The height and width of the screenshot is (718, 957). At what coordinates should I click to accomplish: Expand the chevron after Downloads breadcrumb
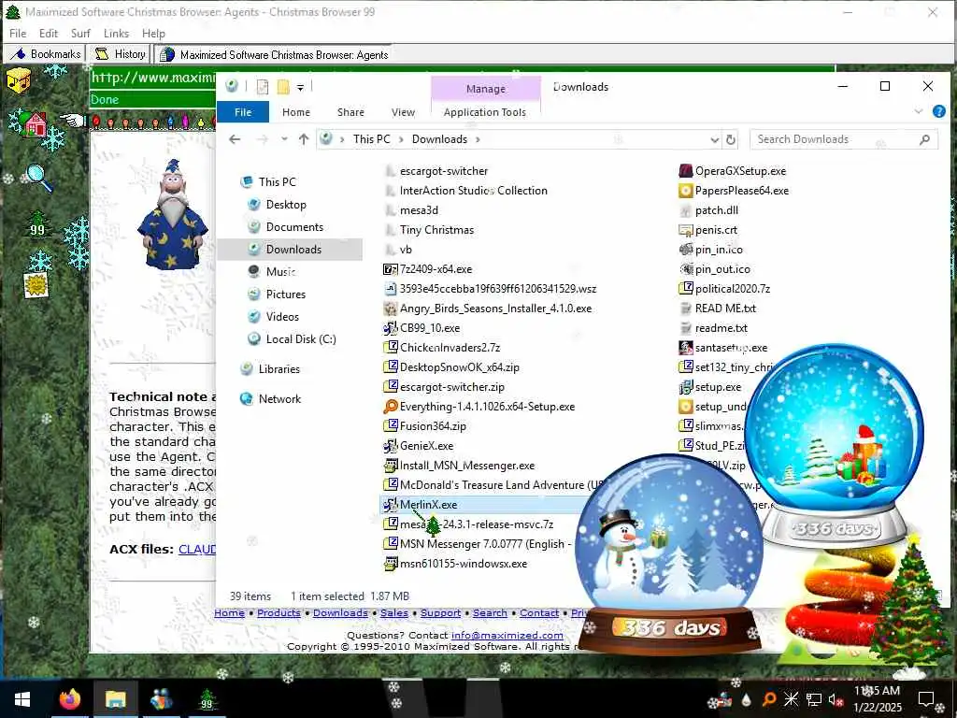tap(478, 140)
